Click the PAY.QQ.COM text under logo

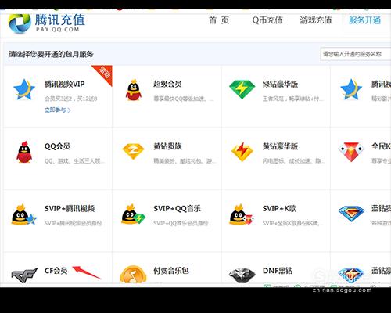(58, 30)
